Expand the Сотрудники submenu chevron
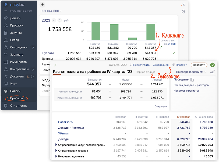 coord(33,47)
